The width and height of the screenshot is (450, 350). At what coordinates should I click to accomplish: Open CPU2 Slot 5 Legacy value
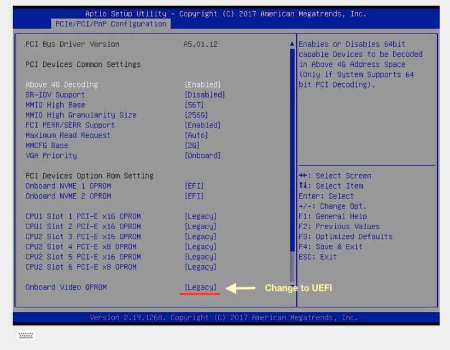click(200, 257)
